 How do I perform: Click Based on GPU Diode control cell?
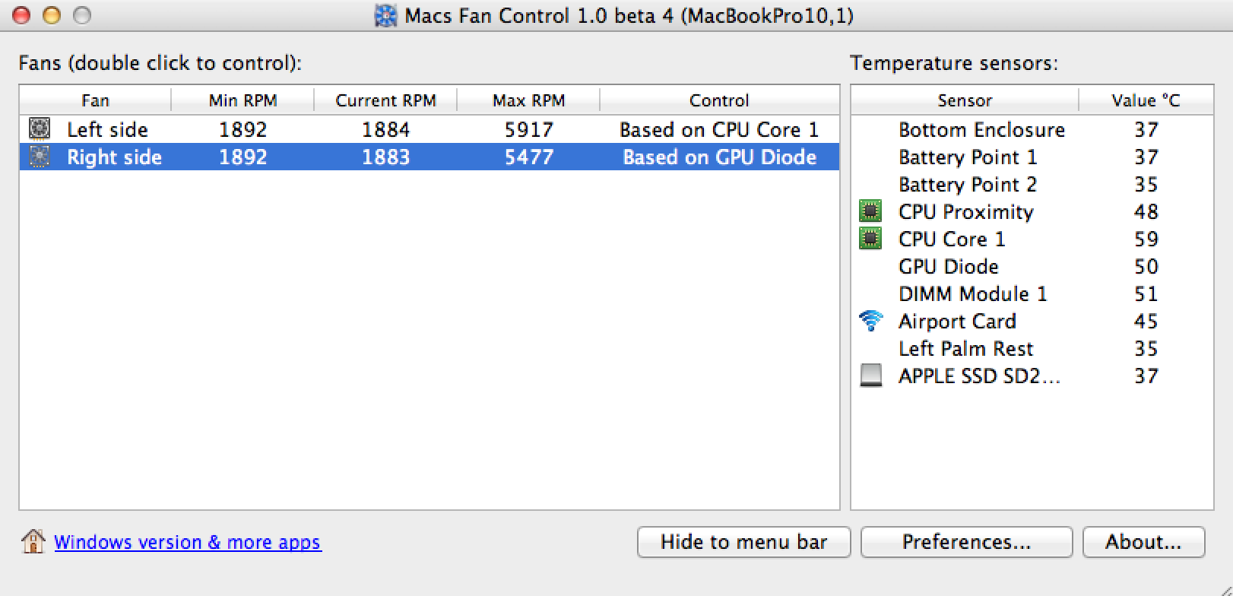719,157
